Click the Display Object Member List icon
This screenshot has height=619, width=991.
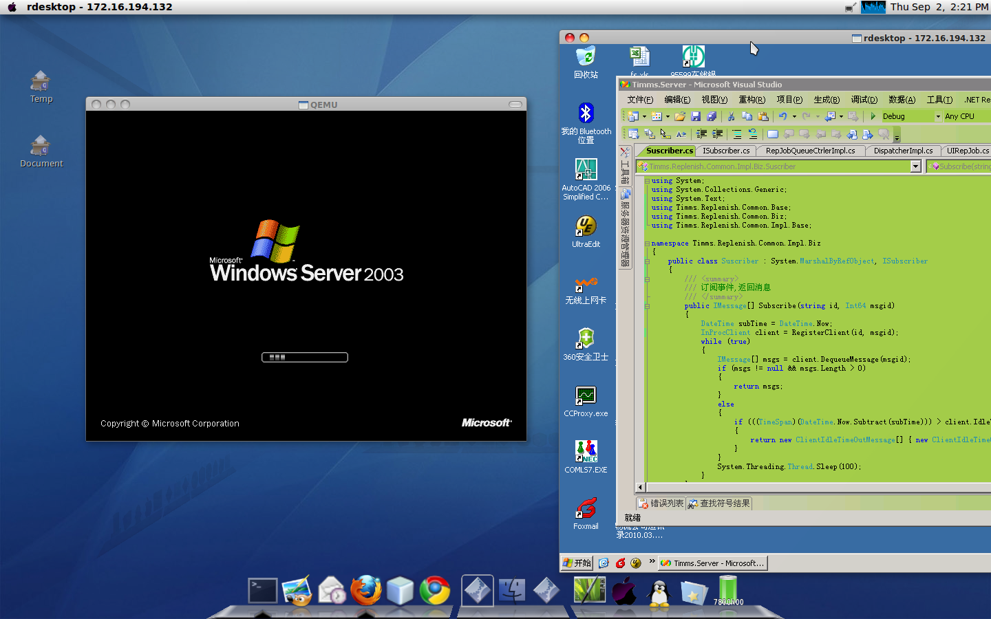[633, 134]
